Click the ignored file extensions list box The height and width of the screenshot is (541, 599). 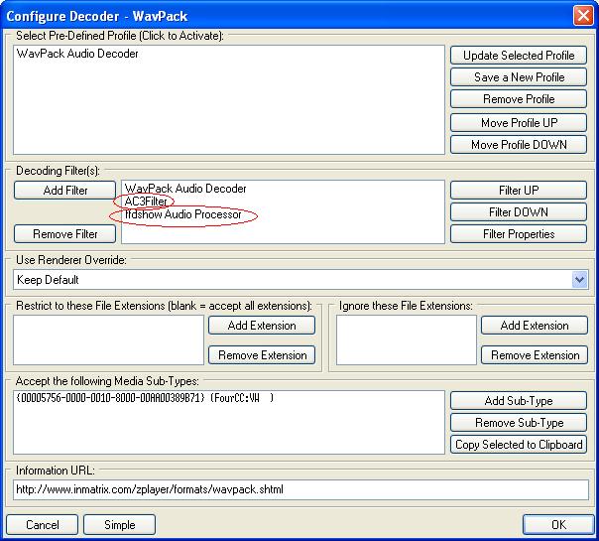[407, 339]
